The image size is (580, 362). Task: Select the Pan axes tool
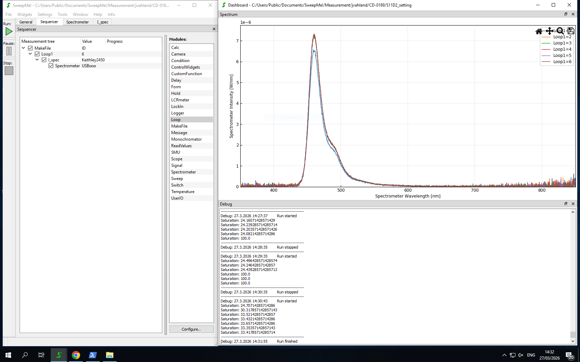[549, 31]
